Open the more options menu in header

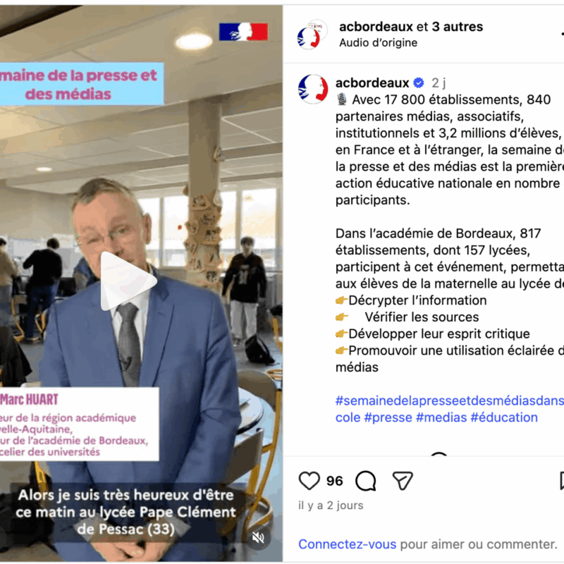pyautogui.click(x=562, y=34)
